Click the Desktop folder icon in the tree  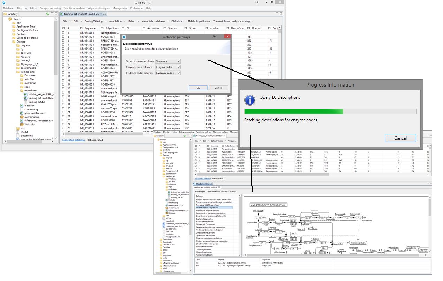14,42
